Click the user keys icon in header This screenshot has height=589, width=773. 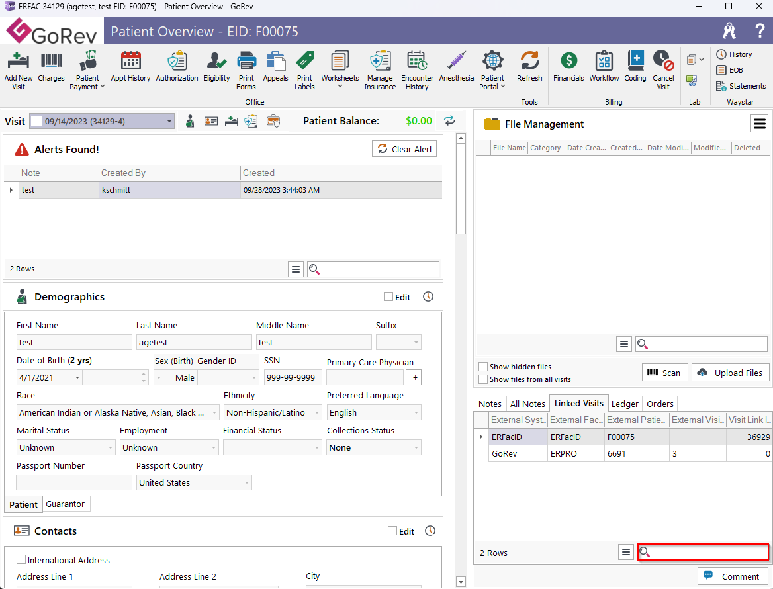click(x=729, y=31)
